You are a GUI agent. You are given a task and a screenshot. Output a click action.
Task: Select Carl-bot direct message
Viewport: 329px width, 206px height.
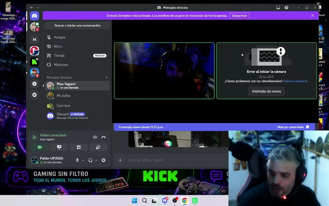[x=77, y=106]
